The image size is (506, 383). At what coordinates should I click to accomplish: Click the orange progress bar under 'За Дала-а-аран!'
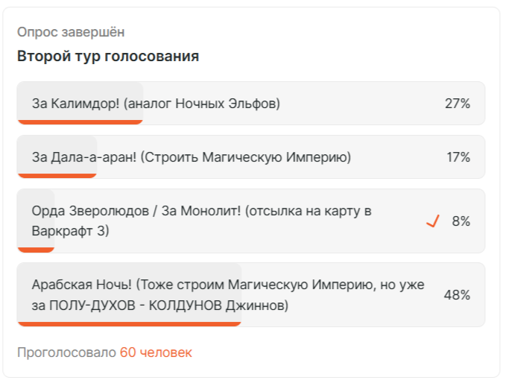click(57, 176)
